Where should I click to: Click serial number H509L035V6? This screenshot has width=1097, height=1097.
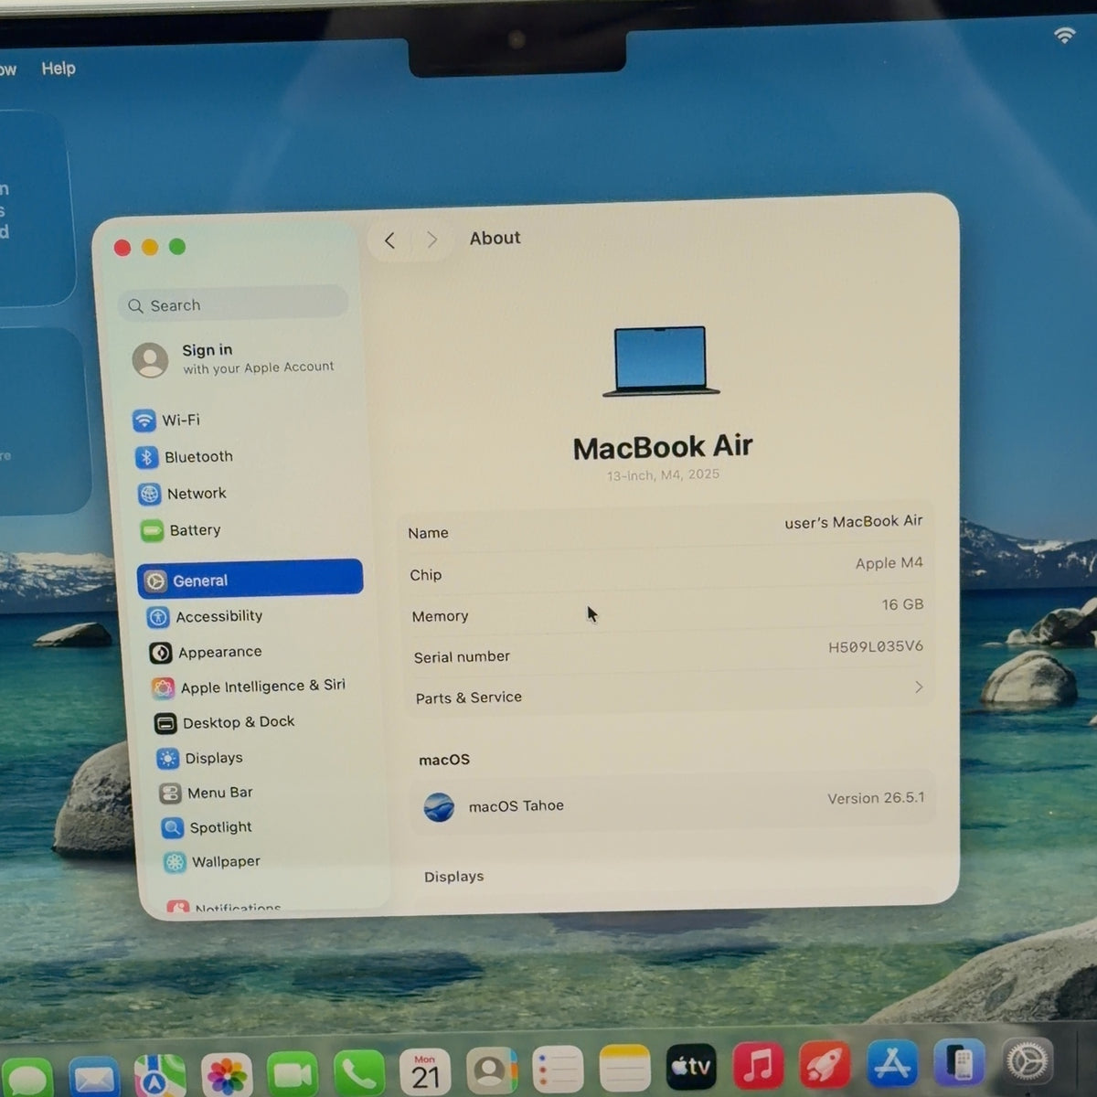pos(875,646)
